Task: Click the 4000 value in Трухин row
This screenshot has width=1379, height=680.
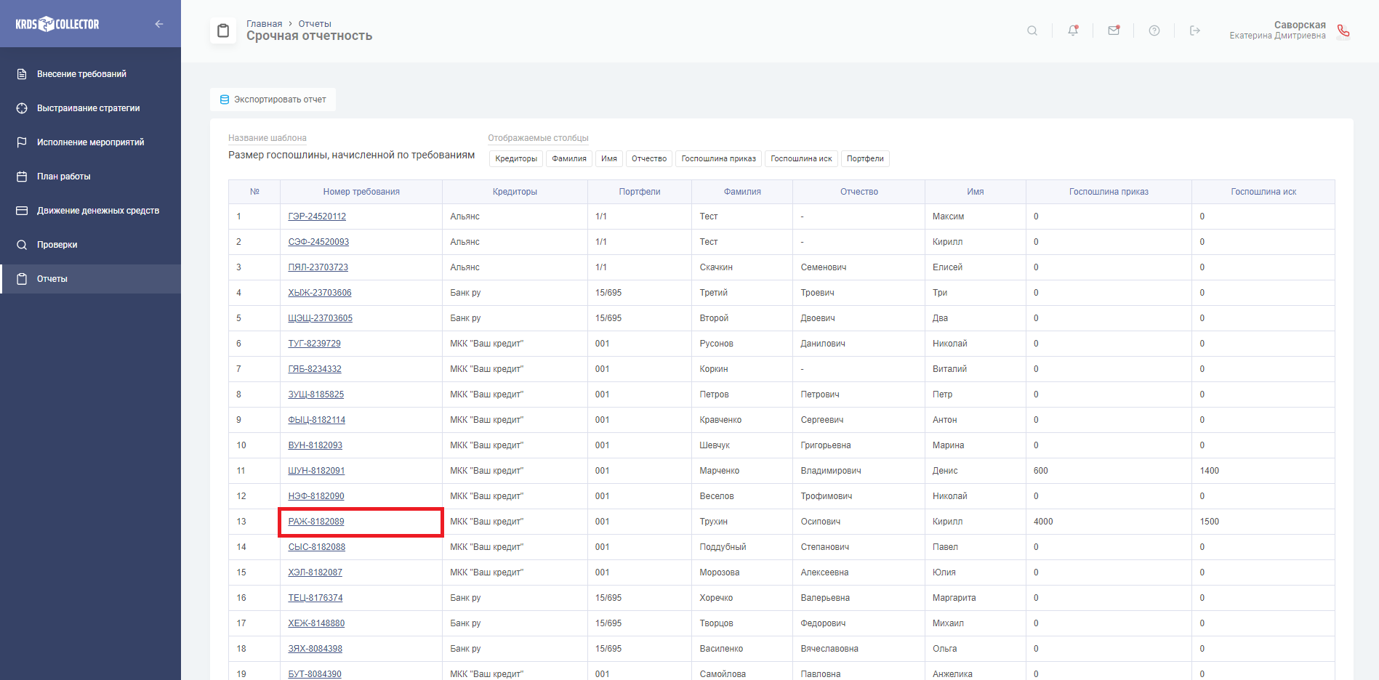Action: (x=1043, y=522)
